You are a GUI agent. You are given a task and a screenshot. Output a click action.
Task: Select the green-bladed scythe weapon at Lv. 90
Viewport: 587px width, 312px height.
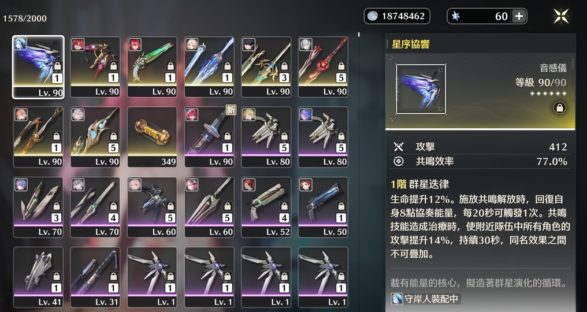coord(152,67)
